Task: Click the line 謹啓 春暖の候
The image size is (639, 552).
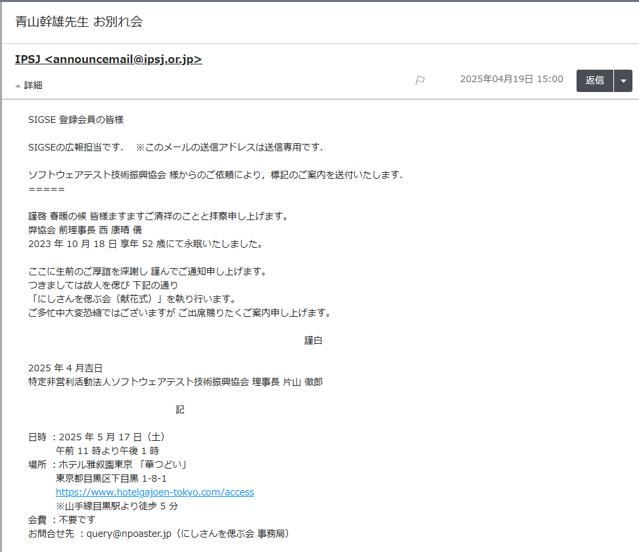Action: [x=158, y=216]
